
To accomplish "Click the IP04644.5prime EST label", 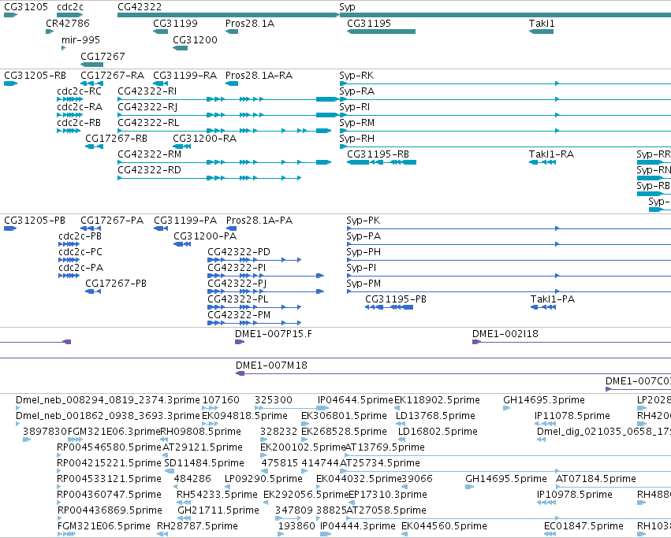I will pyautogui.click(x=355, y=400).
